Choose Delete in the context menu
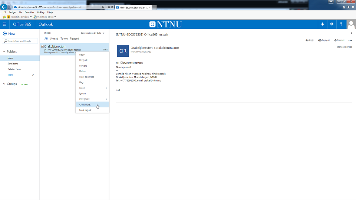356x200 pixels. coord(92,71)
